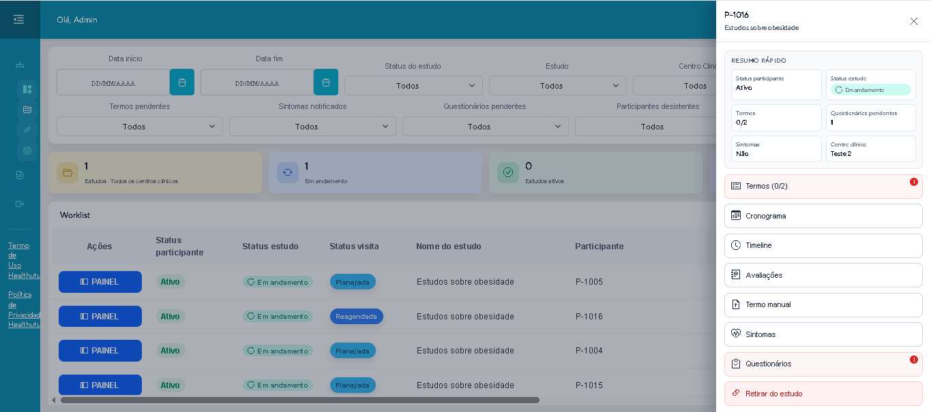Open the Timeline section
The width and height of the screenshot is (931, 412).
click(823, 245)
